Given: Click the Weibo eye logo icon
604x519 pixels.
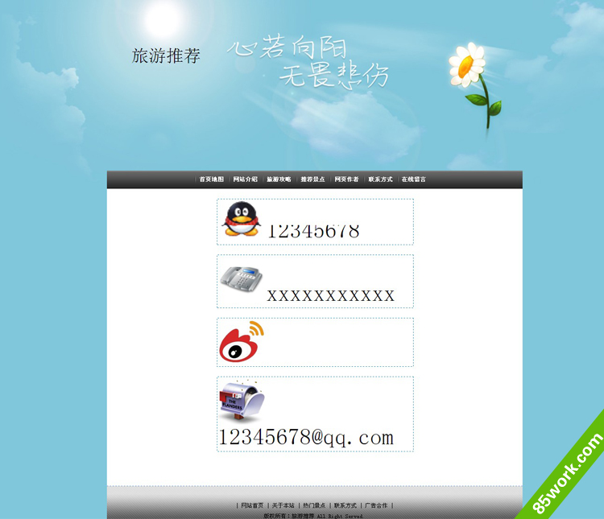Looking at the screenshot, I should [x=242, y=341].
